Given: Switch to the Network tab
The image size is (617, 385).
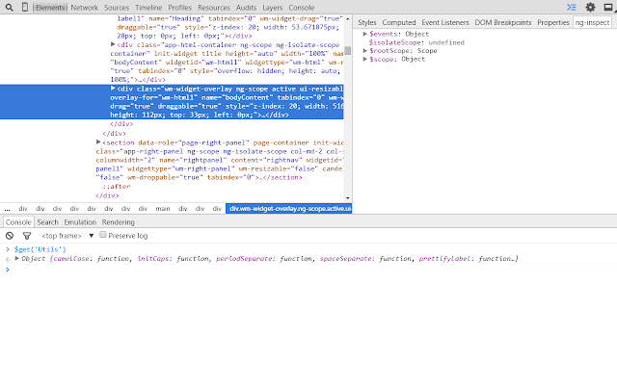Looking at the screenshot, I should [x=84, y=7].
